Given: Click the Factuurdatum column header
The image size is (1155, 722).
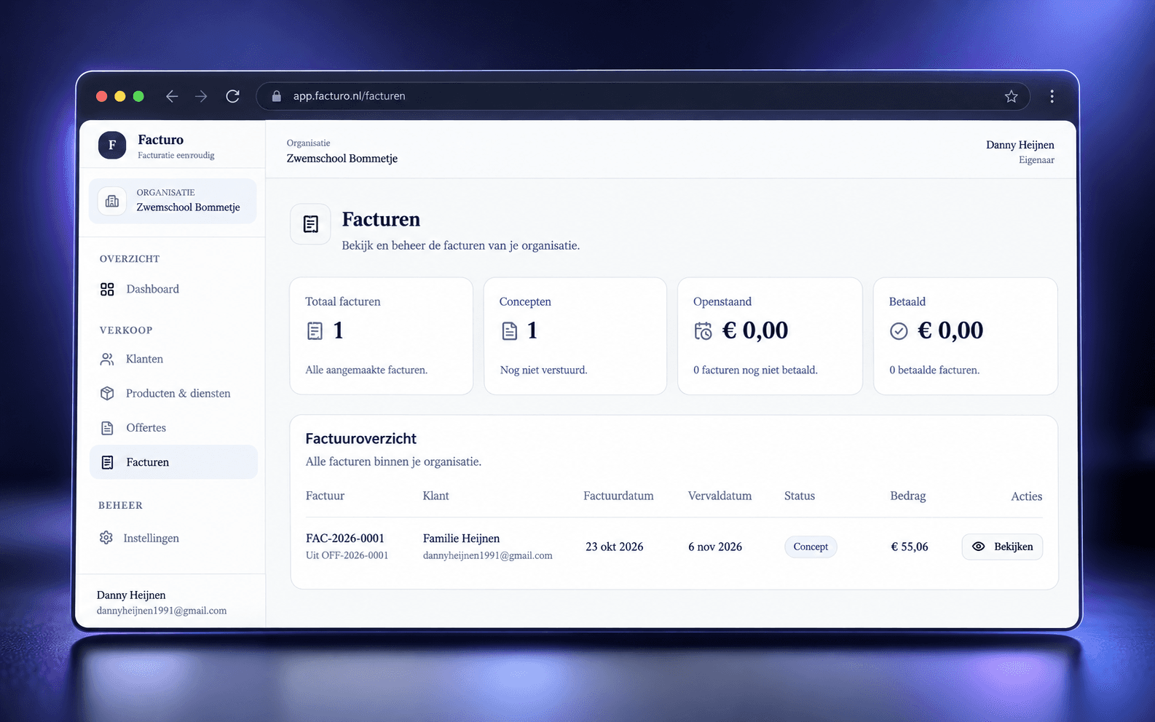Looking at the screenshot, I should click(x=618, y=496).
